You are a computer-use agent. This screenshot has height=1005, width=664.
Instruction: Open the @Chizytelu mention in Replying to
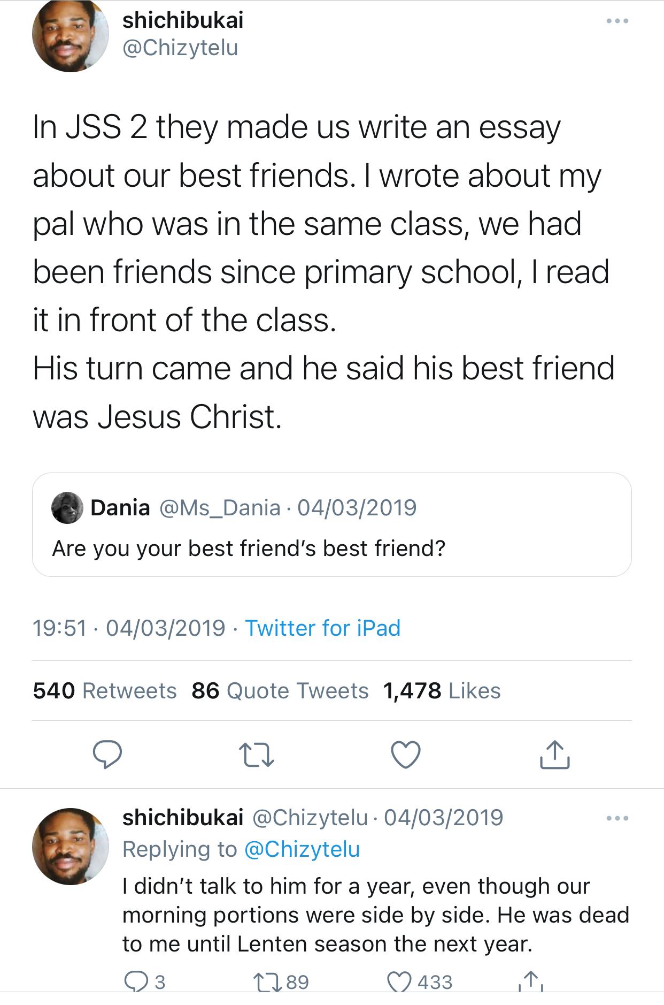click(302, 849)
